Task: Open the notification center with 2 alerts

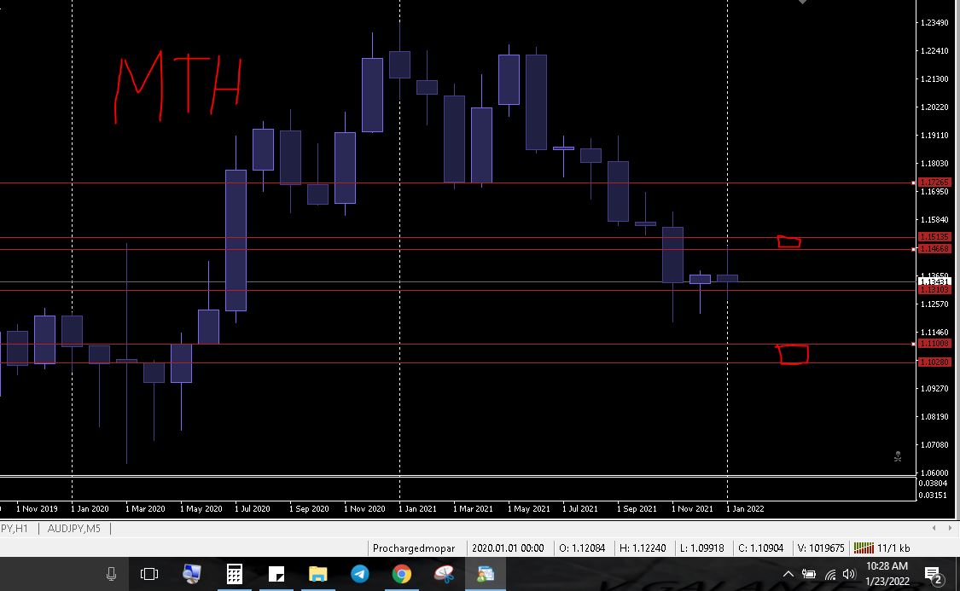Action: (933, 575)
